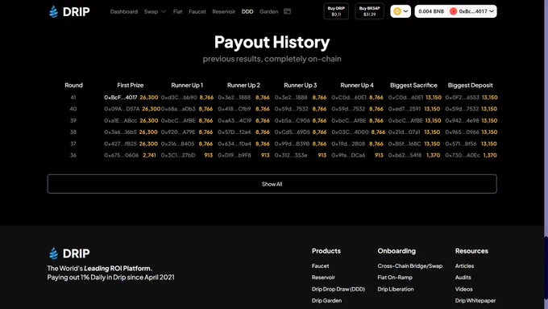Click round 40 Runner Up 1 address 0x68a...aDb3

tap(178, 109)
